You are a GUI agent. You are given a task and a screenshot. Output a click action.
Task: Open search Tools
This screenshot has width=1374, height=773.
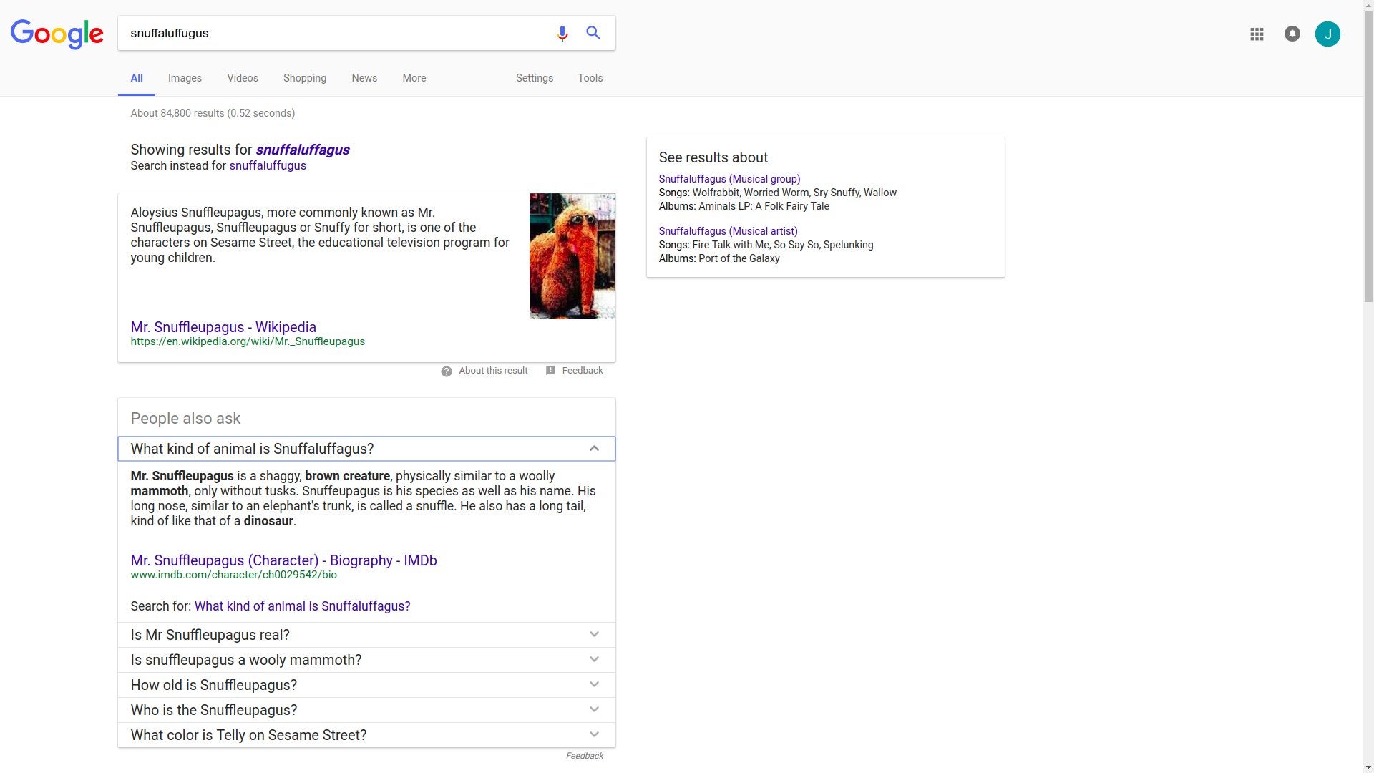[590, 78]
